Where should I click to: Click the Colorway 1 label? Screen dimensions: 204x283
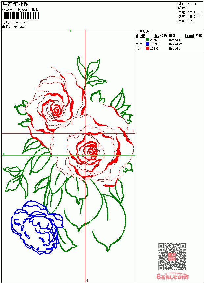pyautogui.click(x=19, y=27)
